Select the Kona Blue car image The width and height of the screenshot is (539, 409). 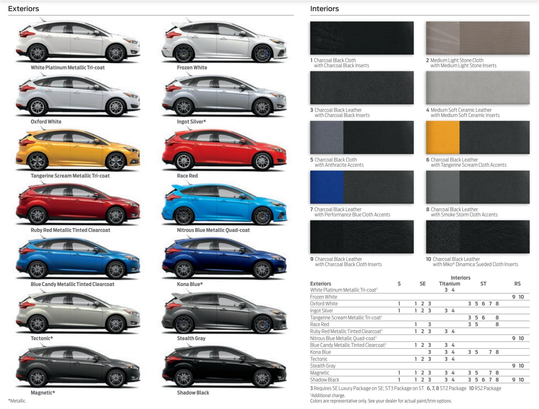[x=224, y=257]
